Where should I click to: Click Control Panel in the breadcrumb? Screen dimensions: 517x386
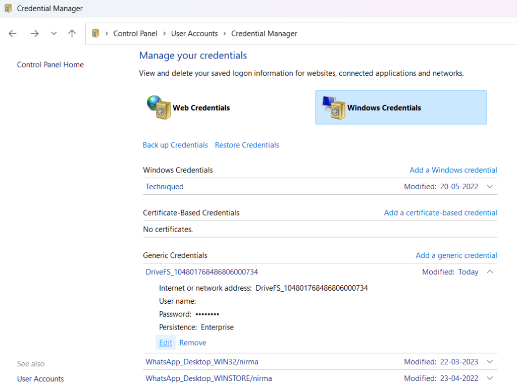135,34
